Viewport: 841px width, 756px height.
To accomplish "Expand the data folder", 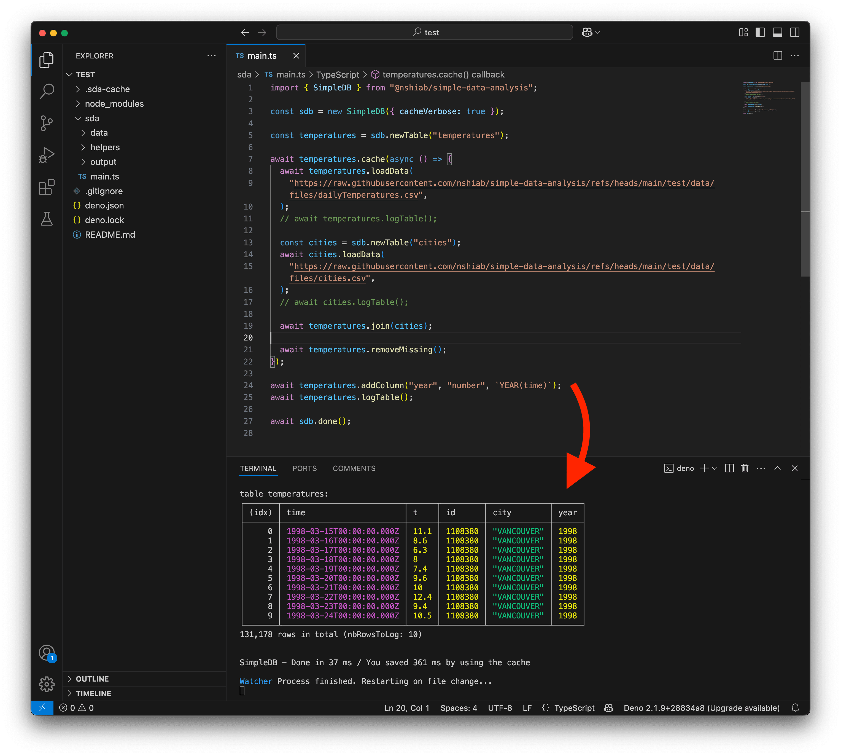I will [x=144, y=133].
